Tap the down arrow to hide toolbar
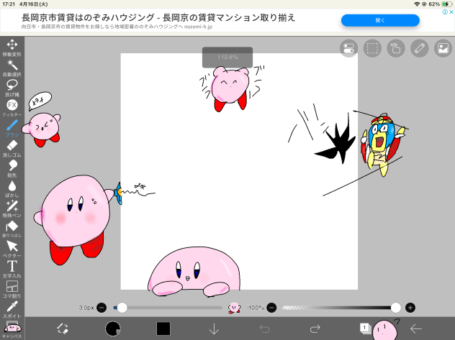The width and height of the screenshot is (455, 340). click(214, 328)
